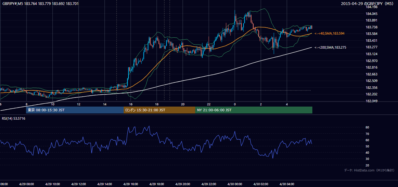Click price axis label 182.049
The height and width of the screenshot is (187, 398).
[x=372, y=101]
